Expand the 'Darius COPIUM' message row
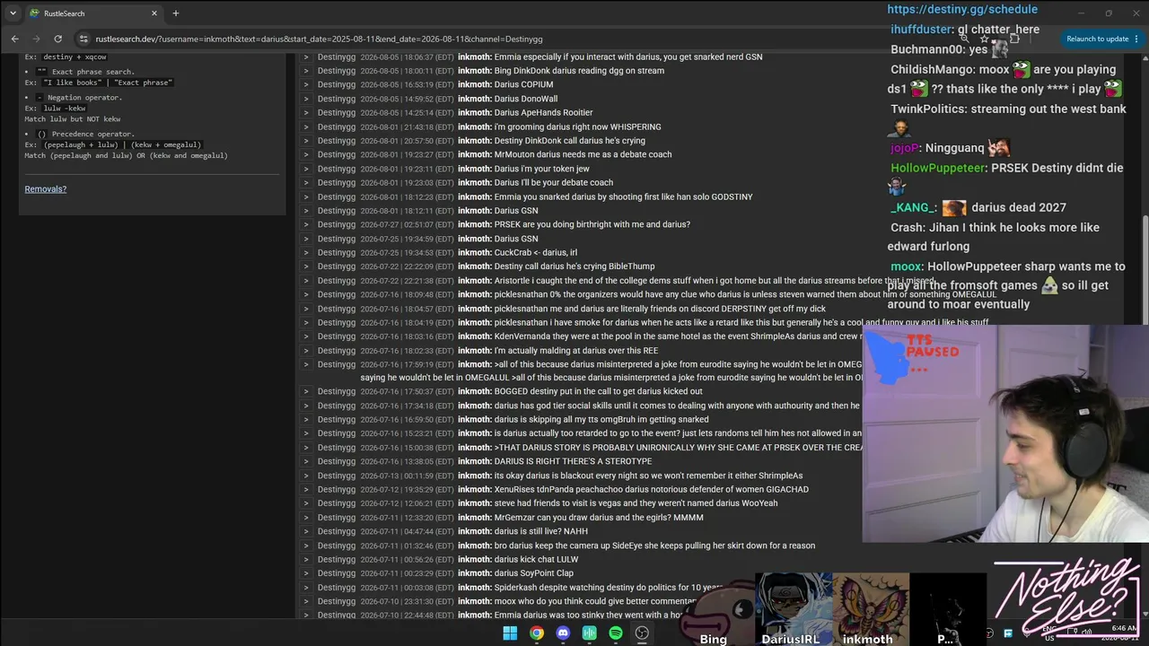 pyautogui.click(x=305, y=85)
